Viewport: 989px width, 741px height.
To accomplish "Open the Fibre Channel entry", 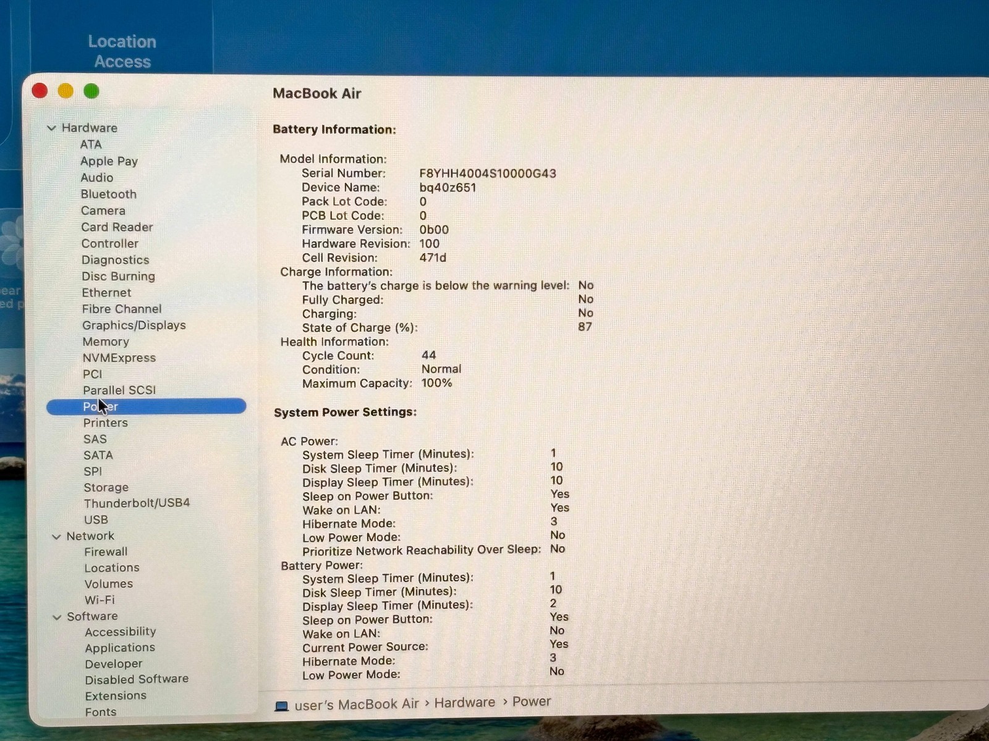I will [122, 309].
